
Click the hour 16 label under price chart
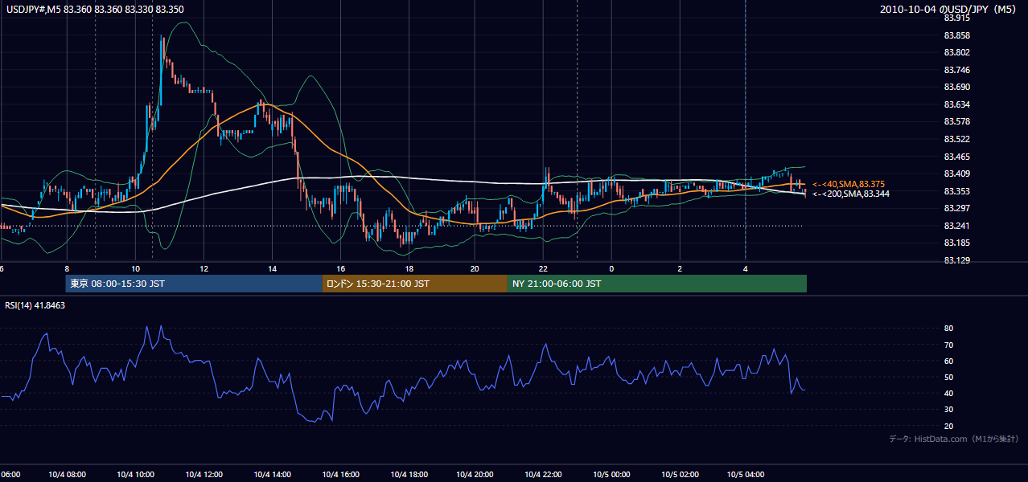click(x=340, y=268)
